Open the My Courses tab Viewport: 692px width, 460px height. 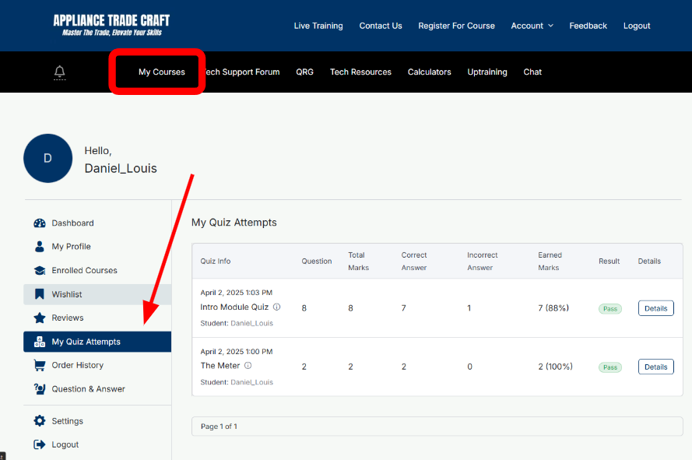pos(162,72)
